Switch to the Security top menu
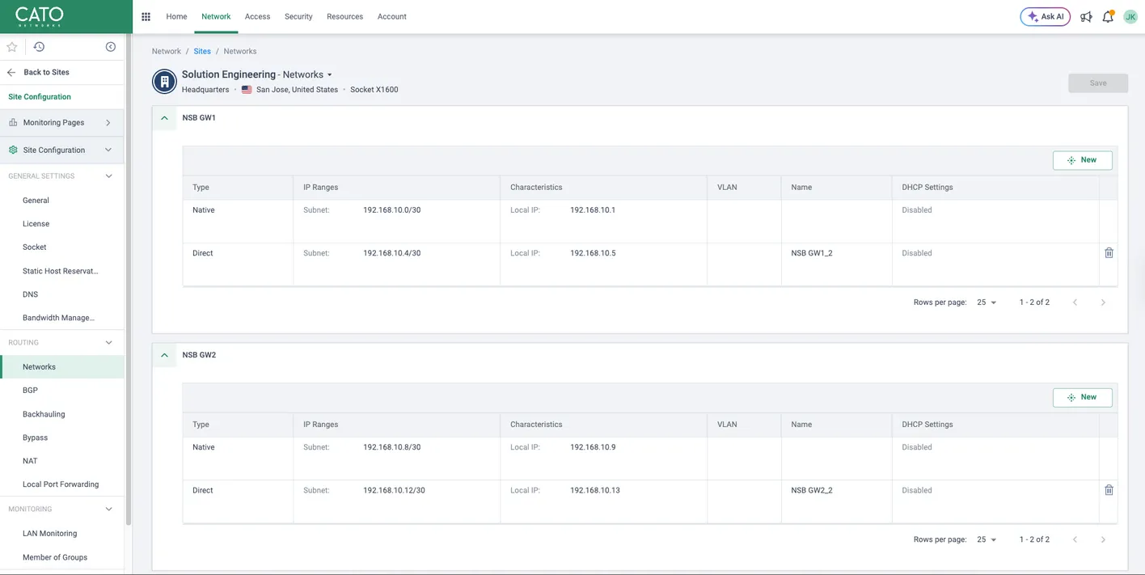This screenshot has width=1145, height=575. 298,16
